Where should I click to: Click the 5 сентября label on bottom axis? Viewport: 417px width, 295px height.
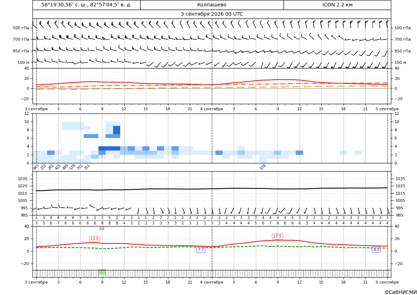pyautogui.click(x=387, y=282)
